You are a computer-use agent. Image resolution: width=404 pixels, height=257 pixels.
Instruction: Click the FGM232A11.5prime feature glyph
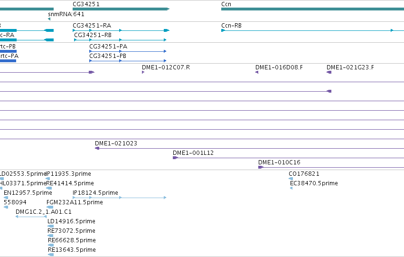coord(50,207)
